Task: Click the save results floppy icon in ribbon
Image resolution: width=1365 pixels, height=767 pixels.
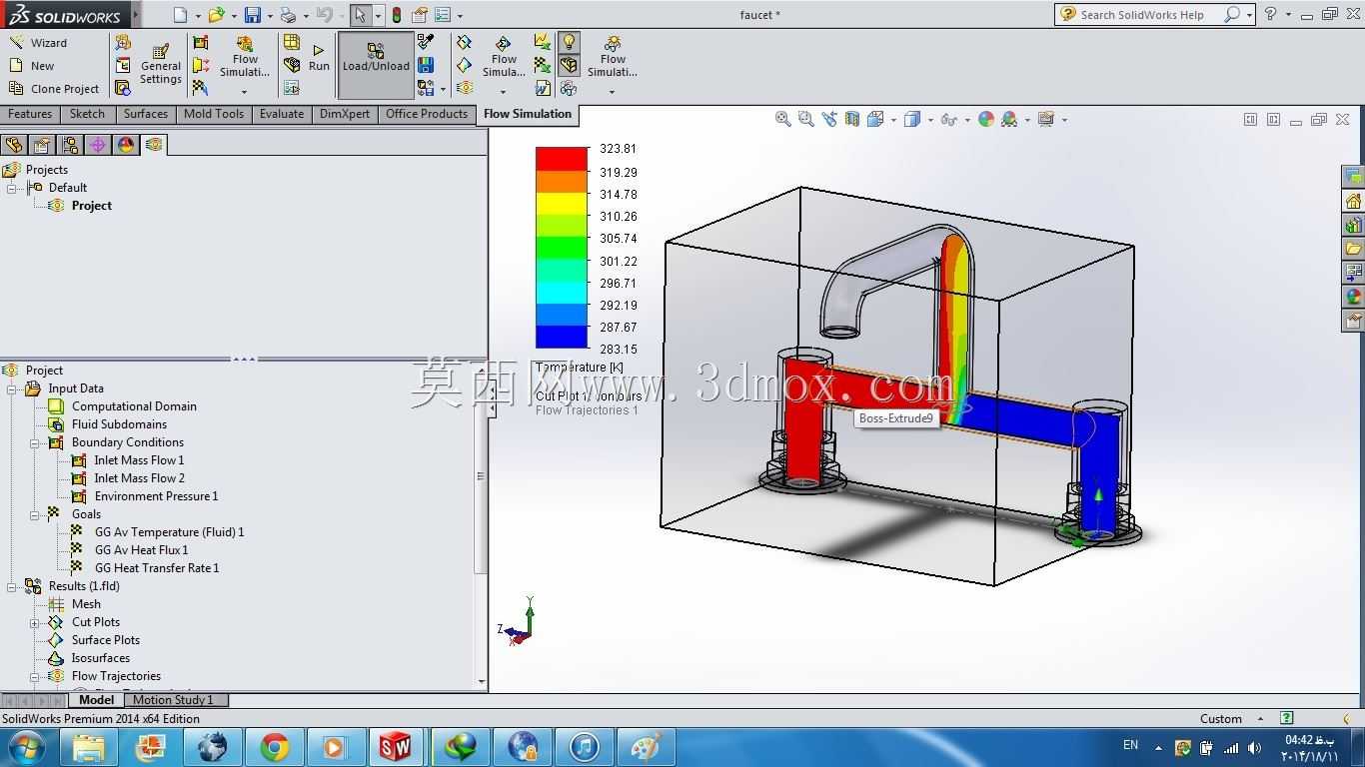Action: click(x=426, y=65)
